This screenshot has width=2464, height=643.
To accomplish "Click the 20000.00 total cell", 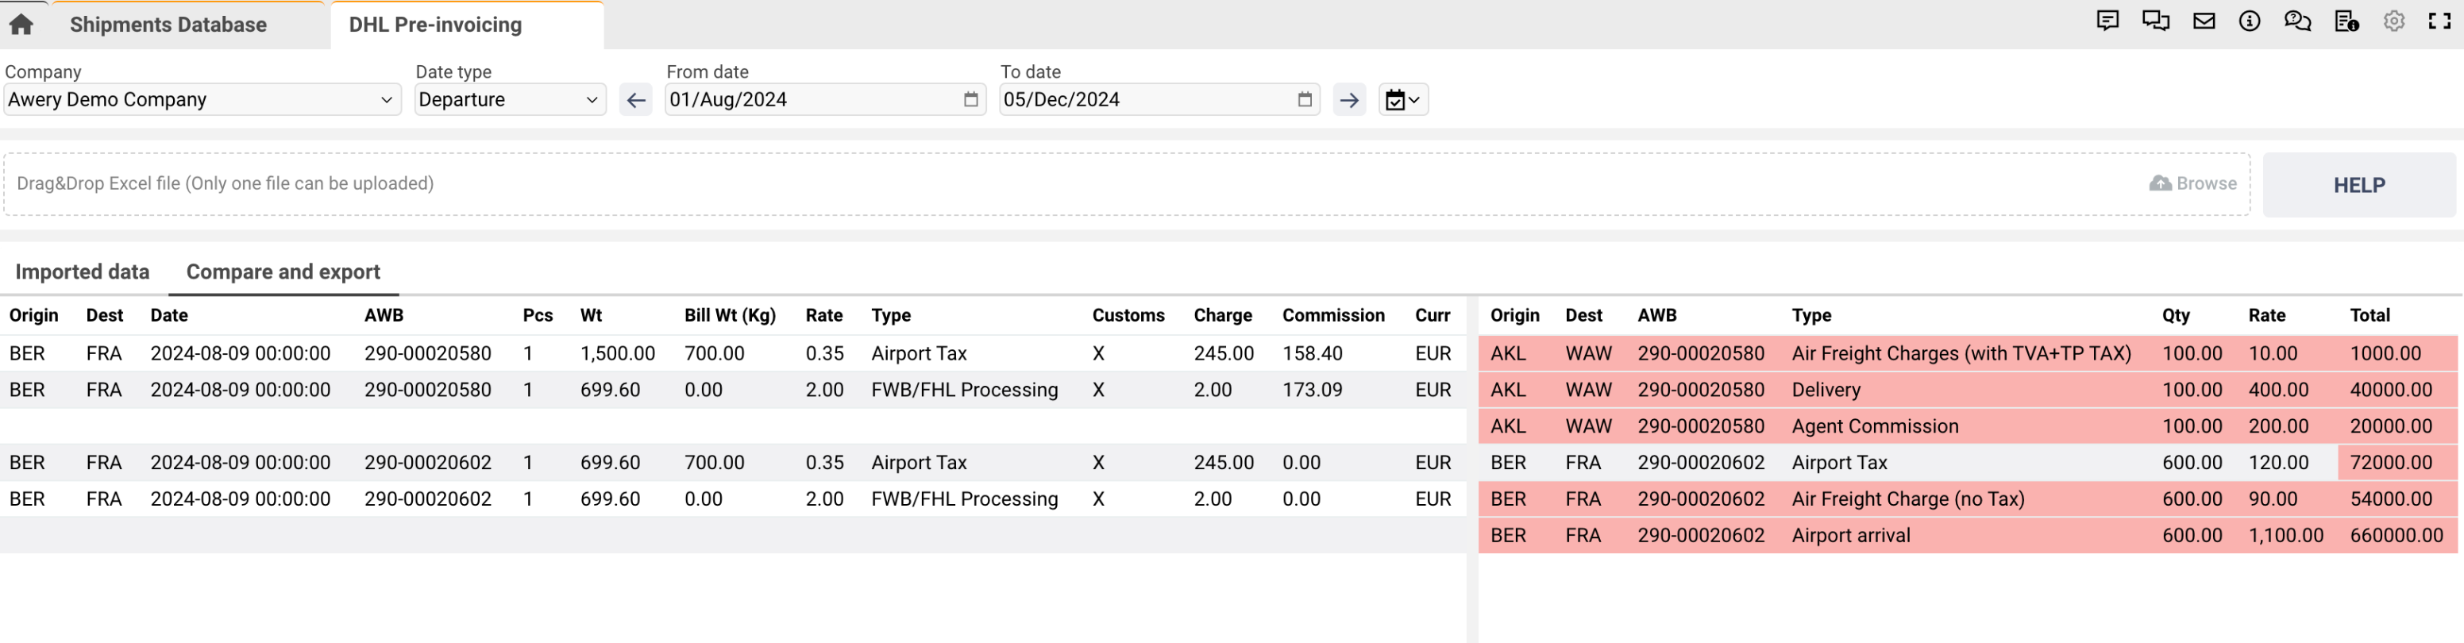I will pos(2390,425).
